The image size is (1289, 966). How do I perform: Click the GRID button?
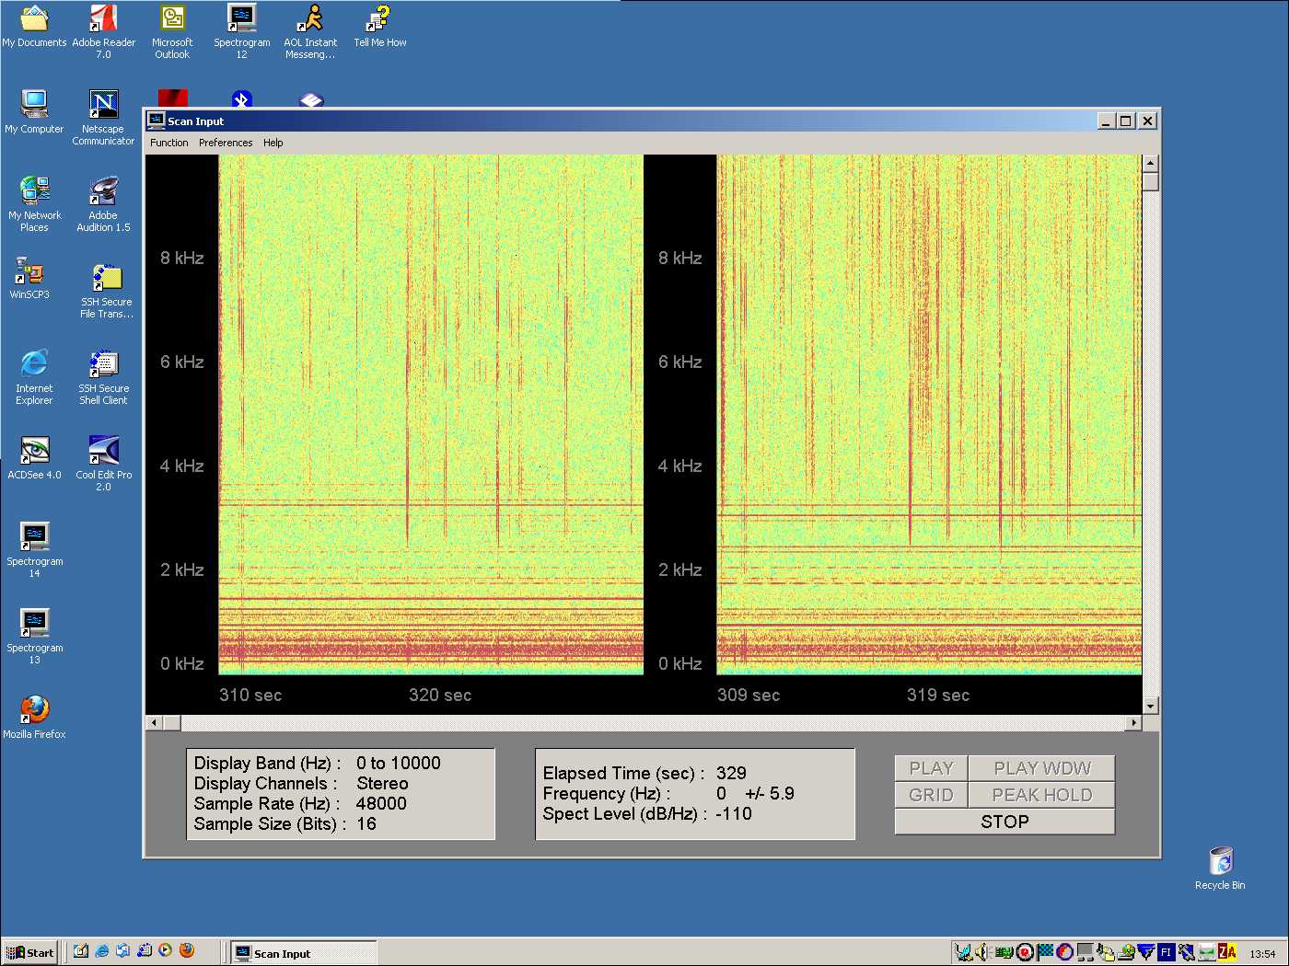[931, 795]
